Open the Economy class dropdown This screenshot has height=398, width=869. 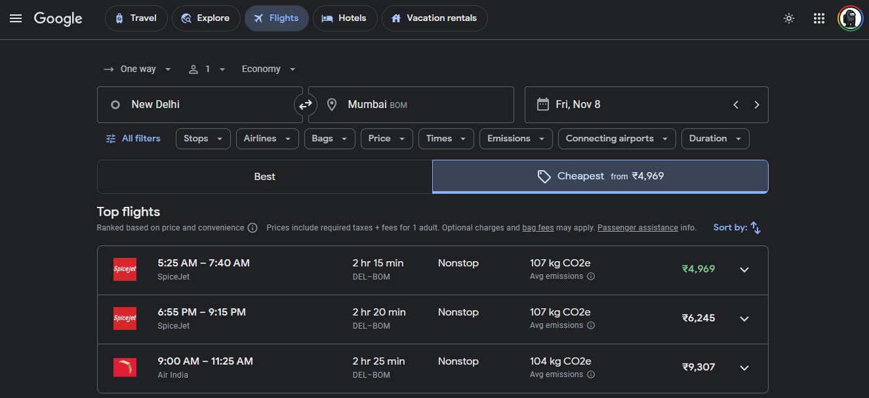tap(268, 69)
